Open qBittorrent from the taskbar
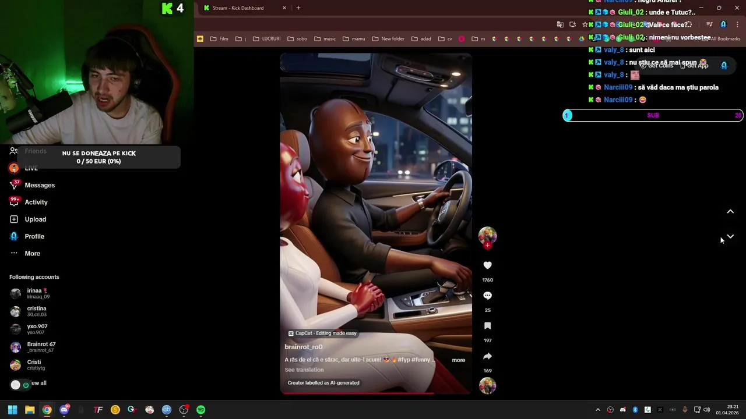This screenshot has width=746, height=419. (x=167, y=410)
